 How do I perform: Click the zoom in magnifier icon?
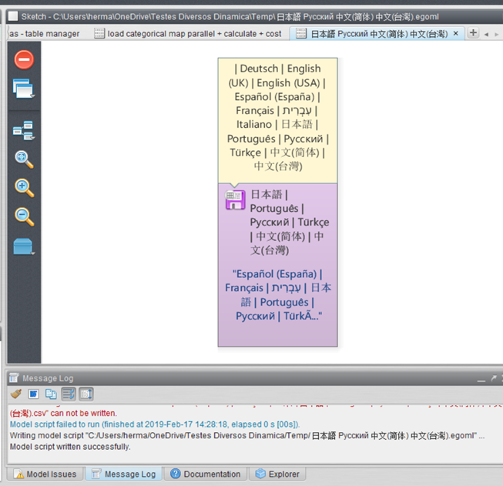[24, 188]
